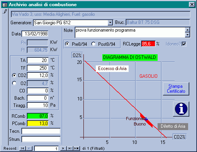This screenshot has width=197, height=152.
Task: Click the blue info icon button
Action: pos(181,109)
